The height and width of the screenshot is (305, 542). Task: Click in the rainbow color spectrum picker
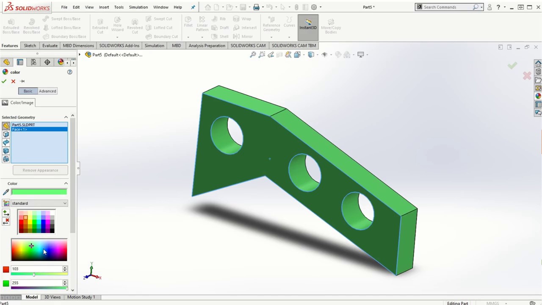pyautogui.click(x=39, y=250)
